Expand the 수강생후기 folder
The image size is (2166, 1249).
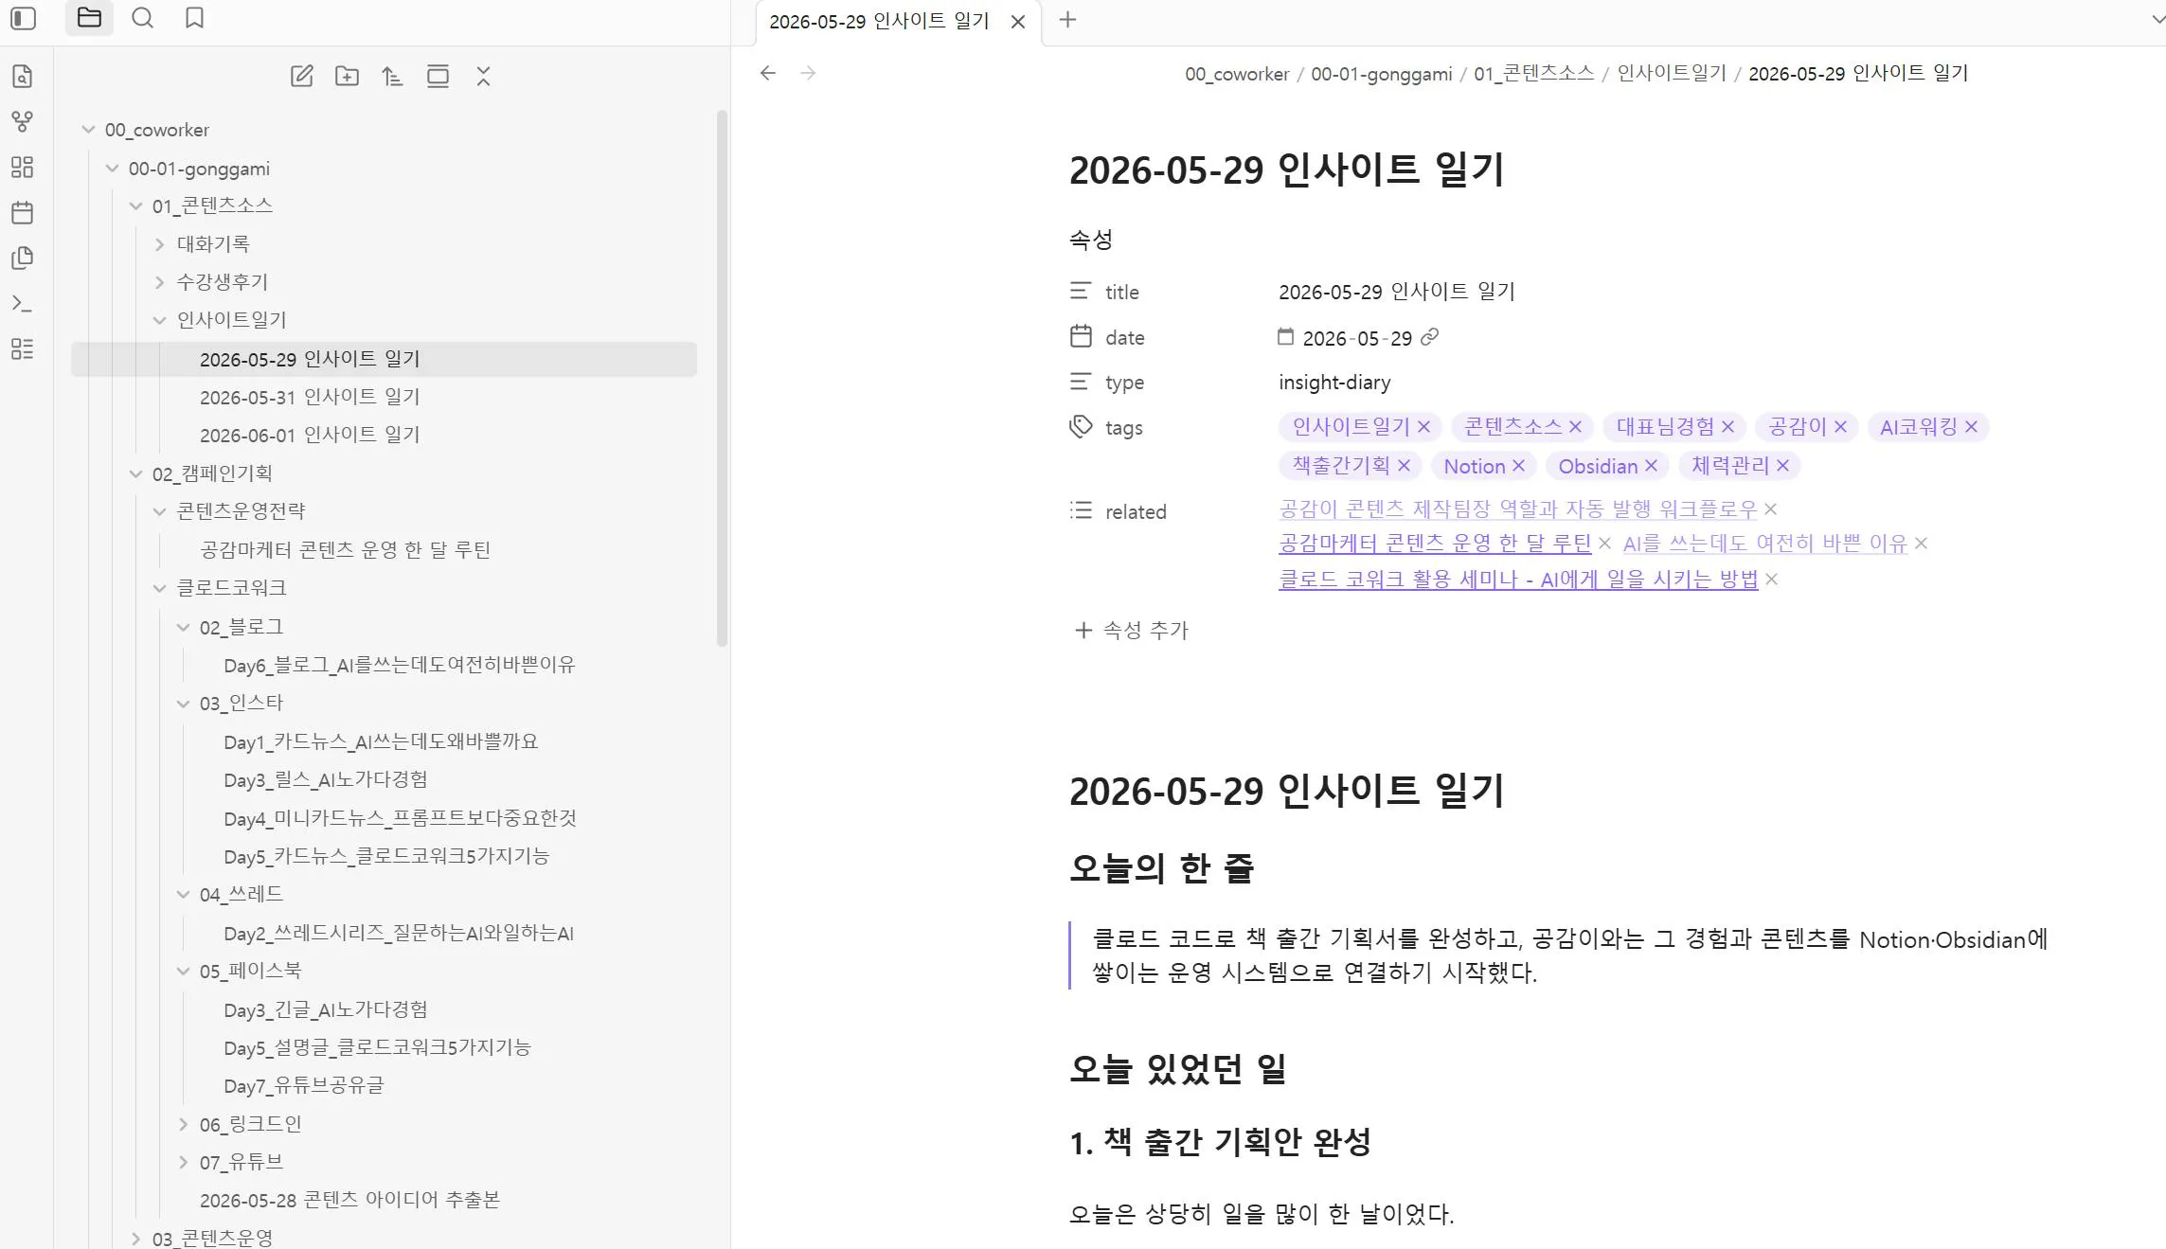159,282
